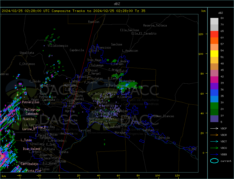Click the small green circle marker near Chimbas
This screenshot has height=179, width=234.
click(x=109, y=101)
